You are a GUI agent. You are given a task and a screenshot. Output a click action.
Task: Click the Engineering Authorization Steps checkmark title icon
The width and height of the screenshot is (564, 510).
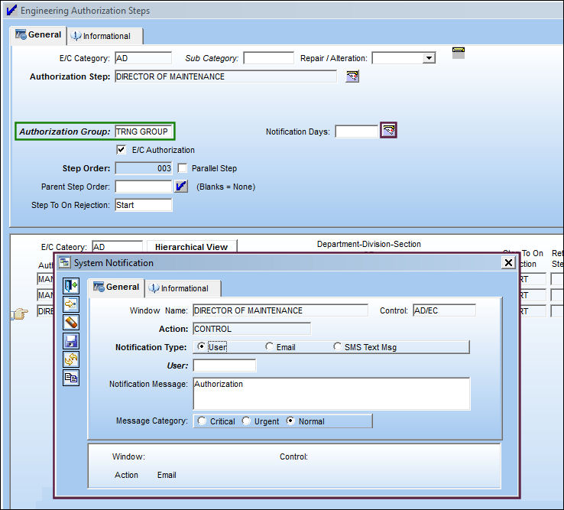(11, 10)
